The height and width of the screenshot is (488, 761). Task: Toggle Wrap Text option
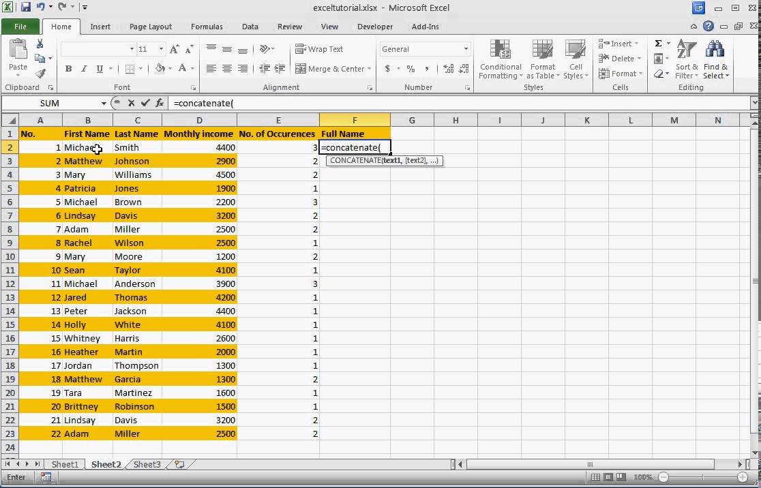click(319, 49)
